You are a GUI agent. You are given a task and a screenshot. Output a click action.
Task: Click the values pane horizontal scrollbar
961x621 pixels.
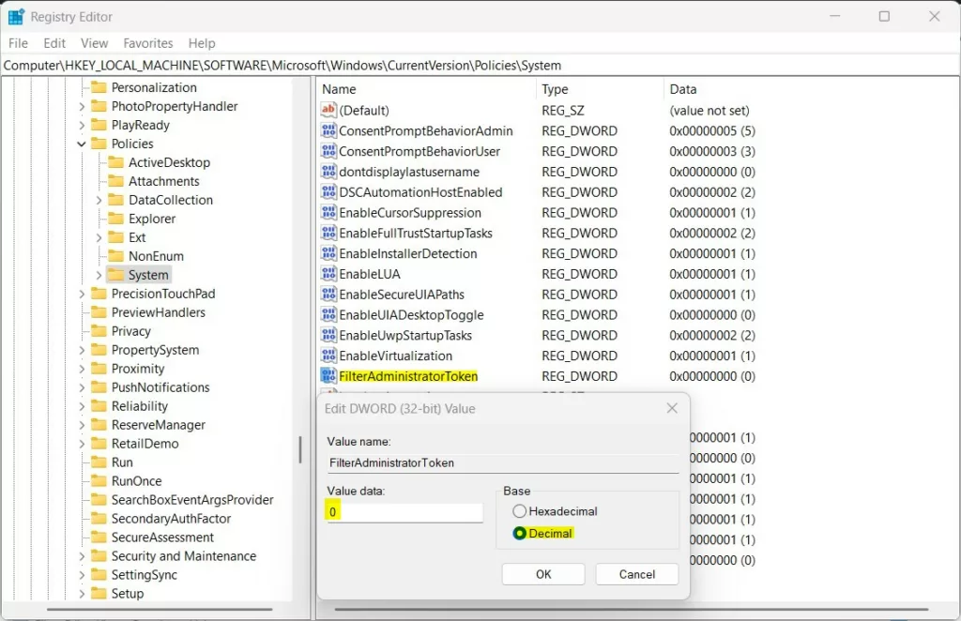pyautogui.click(x=632, y=610)
